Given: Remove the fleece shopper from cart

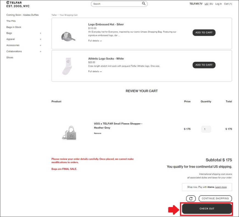Looking at the screenshot, I should [x=98, y=133].
